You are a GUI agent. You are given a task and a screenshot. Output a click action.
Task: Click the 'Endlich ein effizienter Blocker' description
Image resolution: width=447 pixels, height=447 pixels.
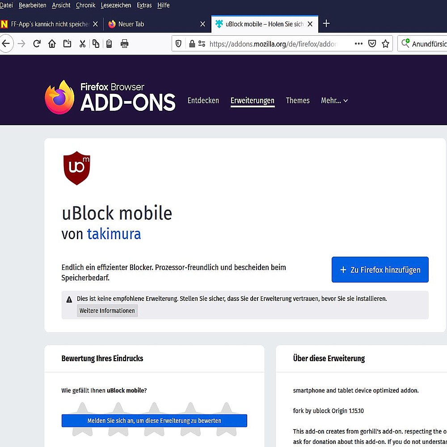click(x=173, y=272)
